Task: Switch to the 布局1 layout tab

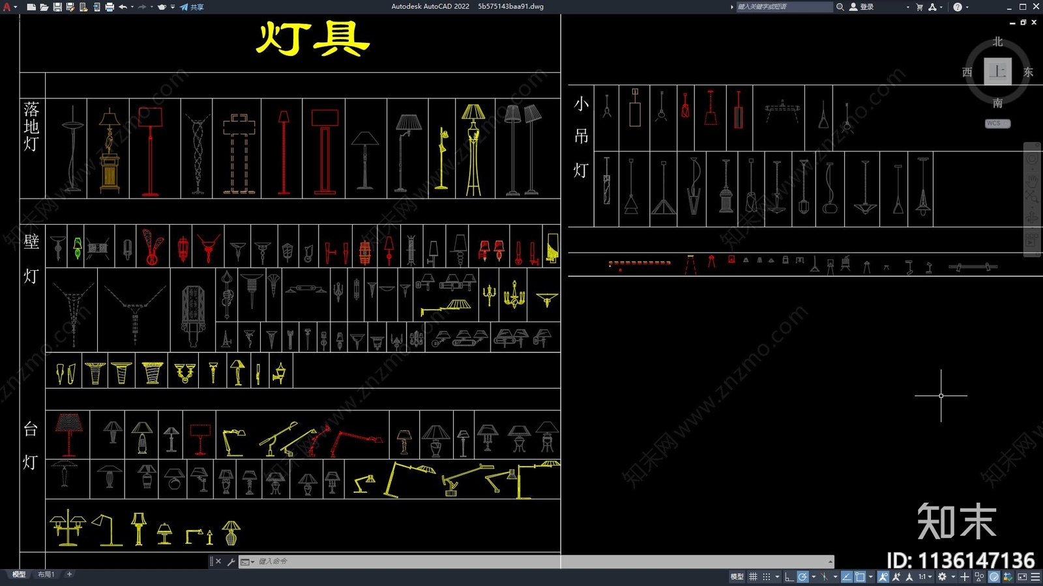Action: point(44,575)
